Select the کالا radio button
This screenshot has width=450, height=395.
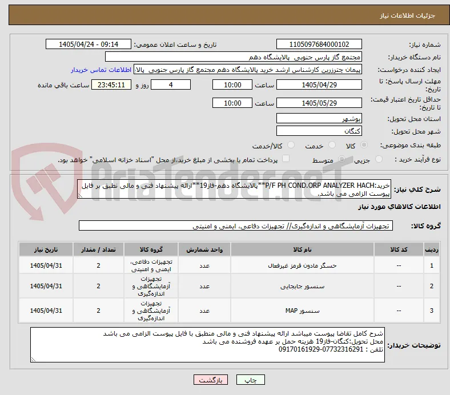click(x=364, y=145)
